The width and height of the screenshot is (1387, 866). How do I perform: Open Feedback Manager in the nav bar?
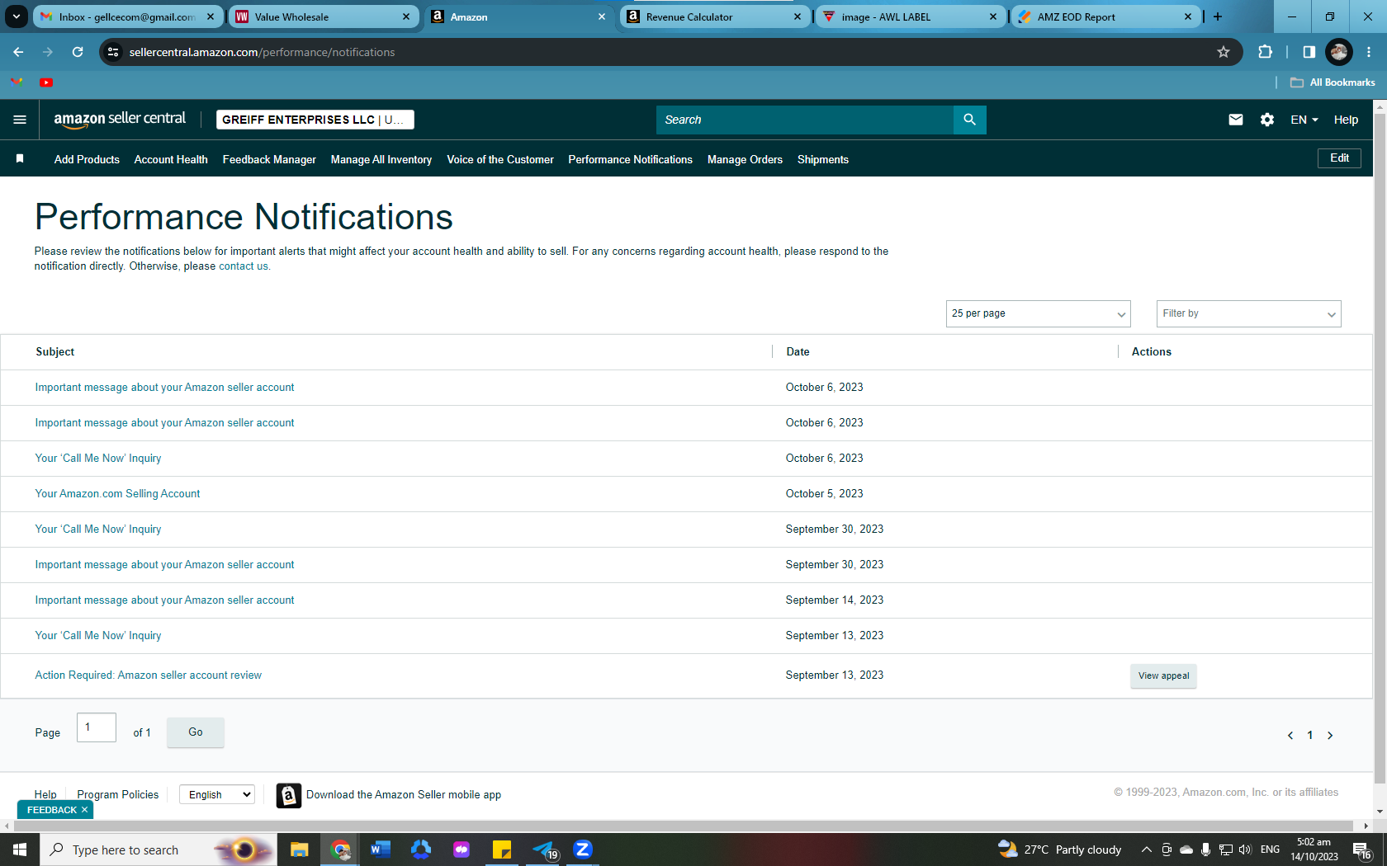coord(269,159)
